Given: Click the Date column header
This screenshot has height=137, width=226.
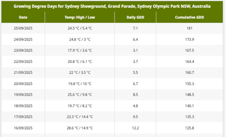Looking at the screenshot, I should [23, 17].
